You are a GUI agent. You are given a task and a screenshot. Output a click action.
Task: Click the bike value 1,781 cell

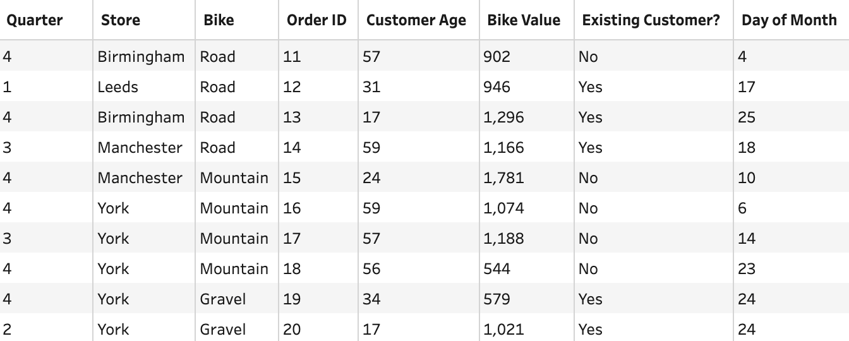pos(503,178)
